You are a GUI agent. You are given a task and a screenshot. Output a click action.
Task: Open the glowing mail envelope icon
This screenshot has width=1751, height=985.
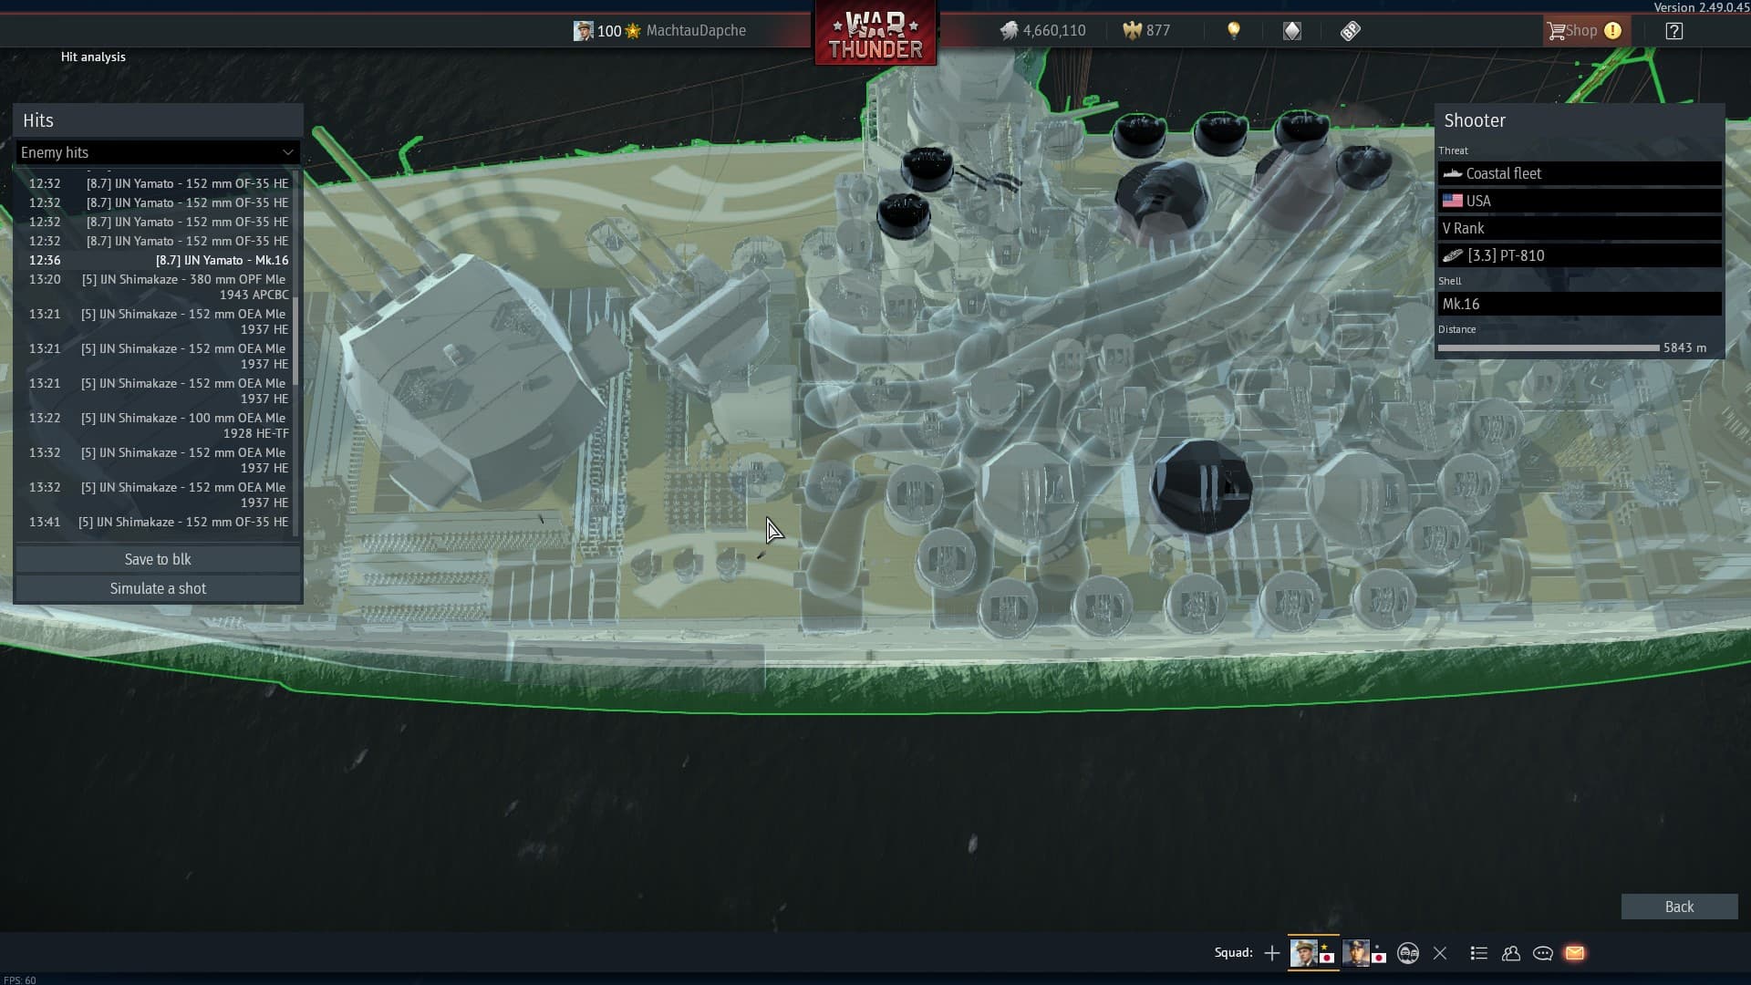[1575, 953]
